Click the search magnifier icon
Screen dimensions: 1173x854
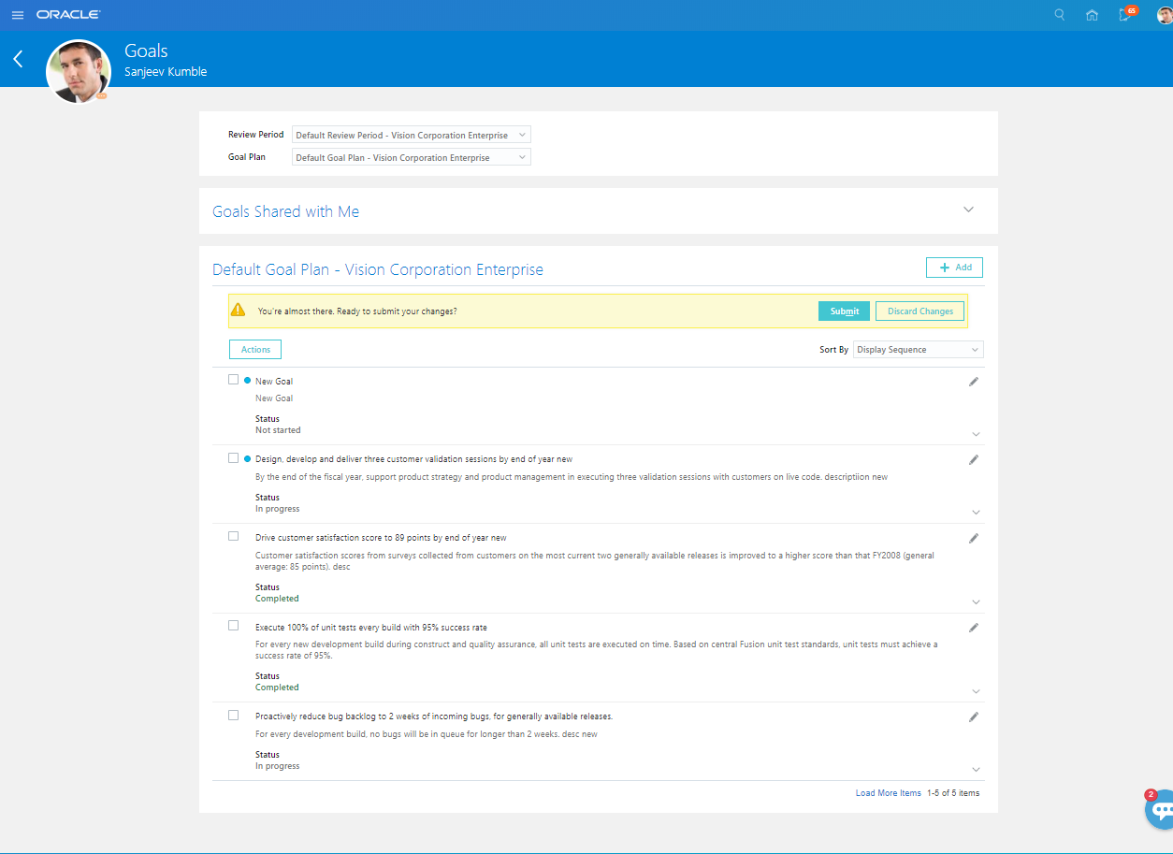(1059, 14)
